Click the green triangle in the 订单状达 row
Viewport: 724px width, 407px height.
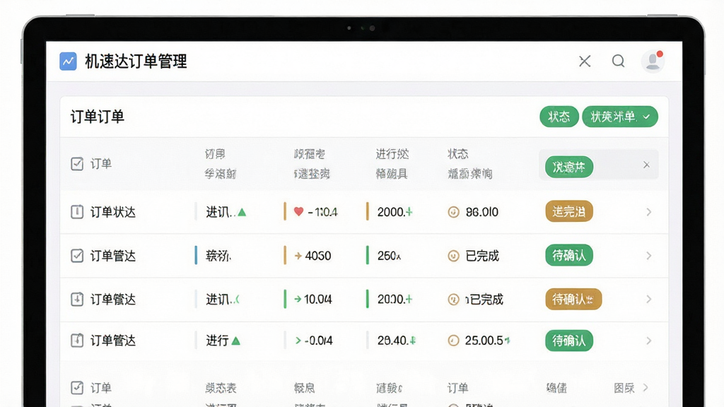(x=242, y=212)
